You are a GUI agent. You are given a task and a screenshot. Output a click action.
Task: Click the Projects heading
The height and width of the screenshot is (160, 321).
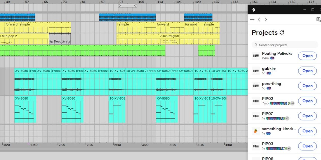pos(264,33)
